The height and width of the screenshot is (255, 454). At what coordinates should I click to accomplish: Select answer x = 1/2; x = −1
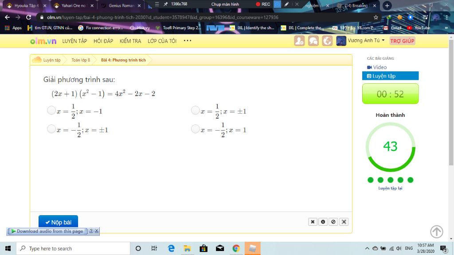(x=51, y=110)
